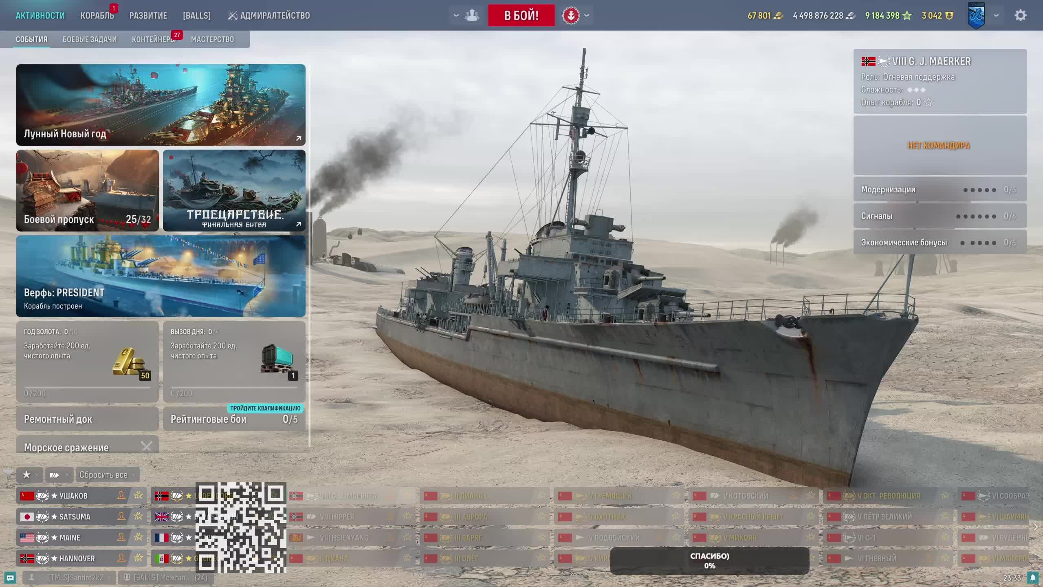Open the Лунный Новый год event banner
1043x587 pixels.
click(x=161, y=105)
